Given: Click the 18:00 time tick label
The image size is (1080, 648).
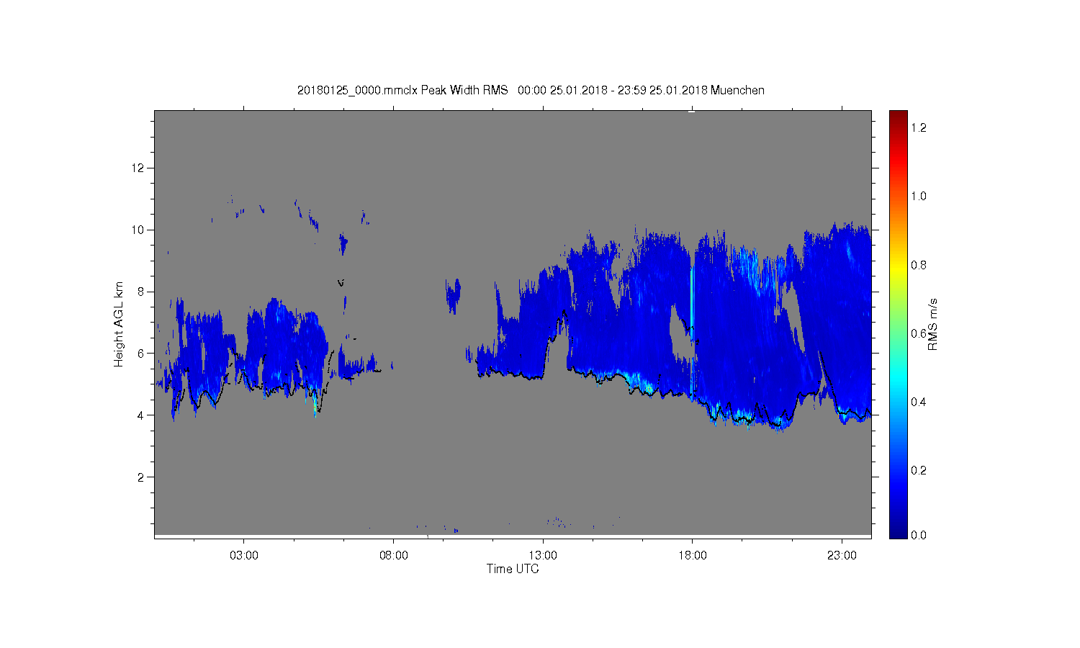Looking at the screenshot, I should (693, 555).
